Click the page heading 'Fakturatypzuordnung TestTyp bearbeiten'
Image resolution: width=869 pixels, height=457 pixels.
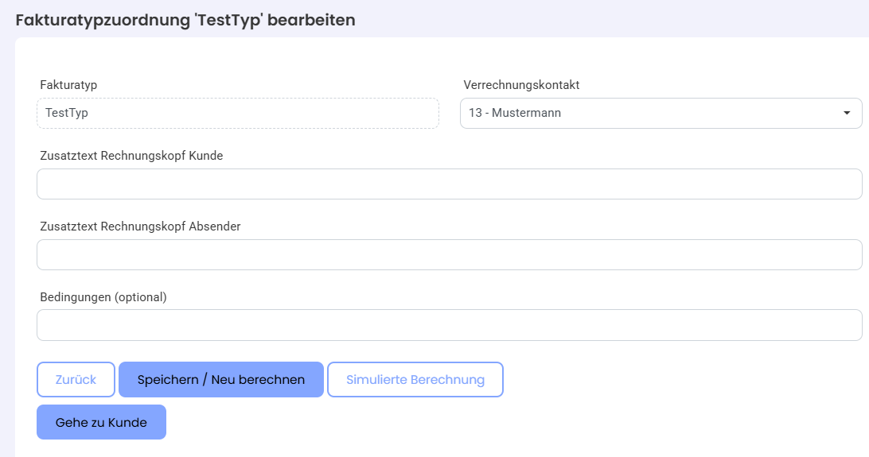point(185,20)
